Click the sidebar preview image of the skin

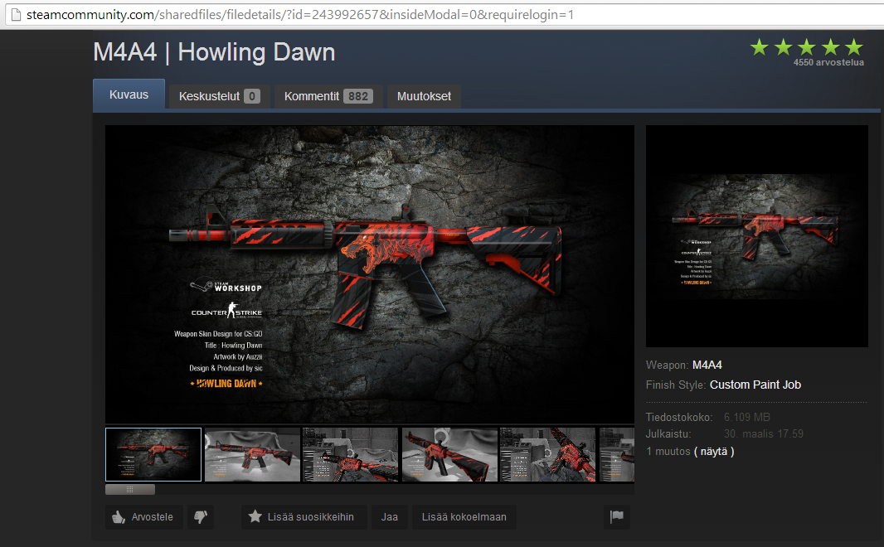click(x=756, y=235)
